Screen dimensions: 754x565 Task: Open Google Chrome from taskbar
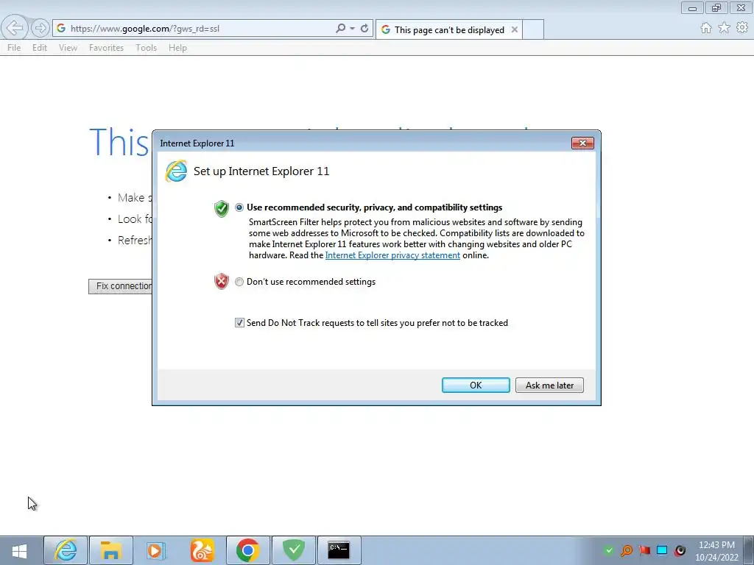tap(247, 550)
